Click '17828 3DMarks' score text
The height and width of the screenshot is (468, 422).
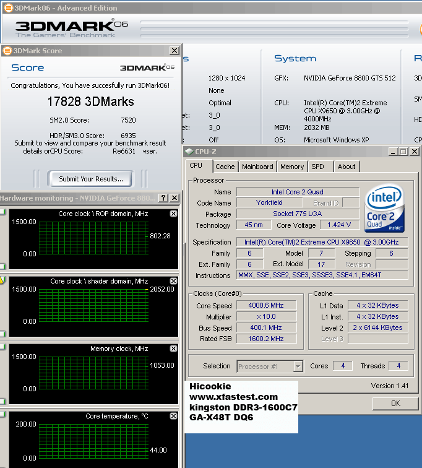point(91,102)
